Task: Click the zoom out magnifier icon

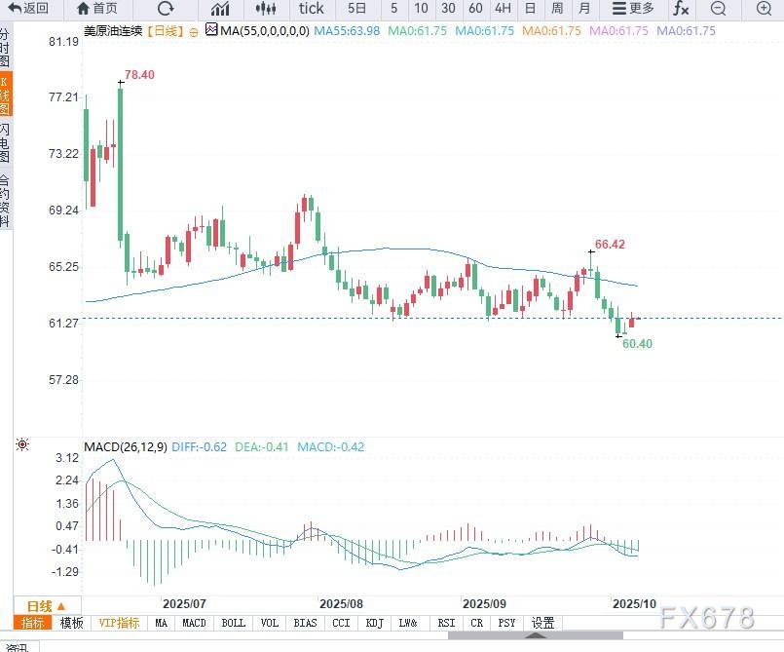Action: tap(718, 10)
